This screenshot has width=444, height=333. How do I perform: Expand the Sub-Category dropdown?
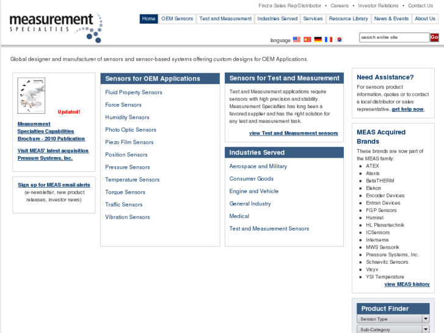pyautogui.click(x=393, y=329)
